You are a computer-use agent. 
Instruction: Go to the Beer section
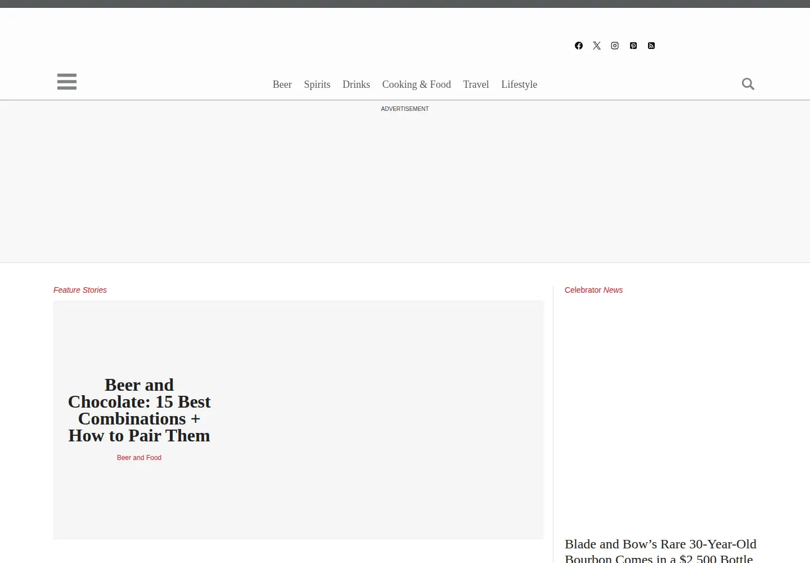pos(282,84)
